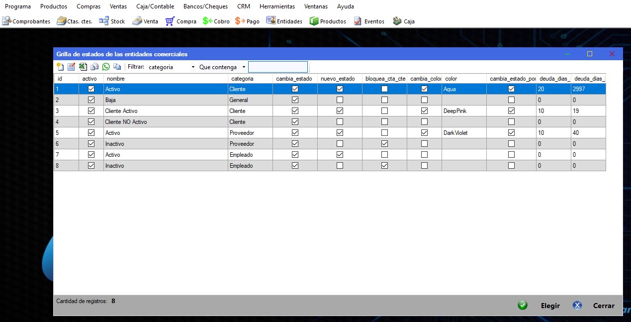Screen dimensions: 631x322
Task: Select the Cliente NO Activo name cell
Action: [166, 122]
